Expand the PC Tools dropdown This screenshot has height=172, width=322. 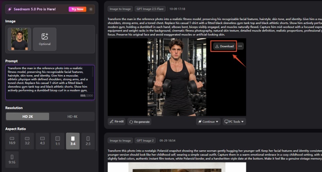click(234, 122)
